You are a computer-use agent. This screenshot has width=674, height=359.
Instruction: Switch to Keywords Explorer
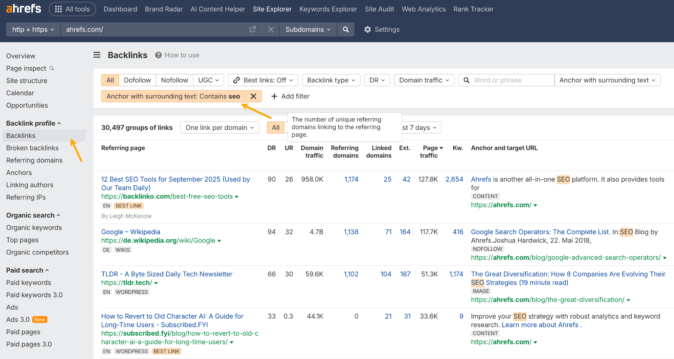(328, 9)
